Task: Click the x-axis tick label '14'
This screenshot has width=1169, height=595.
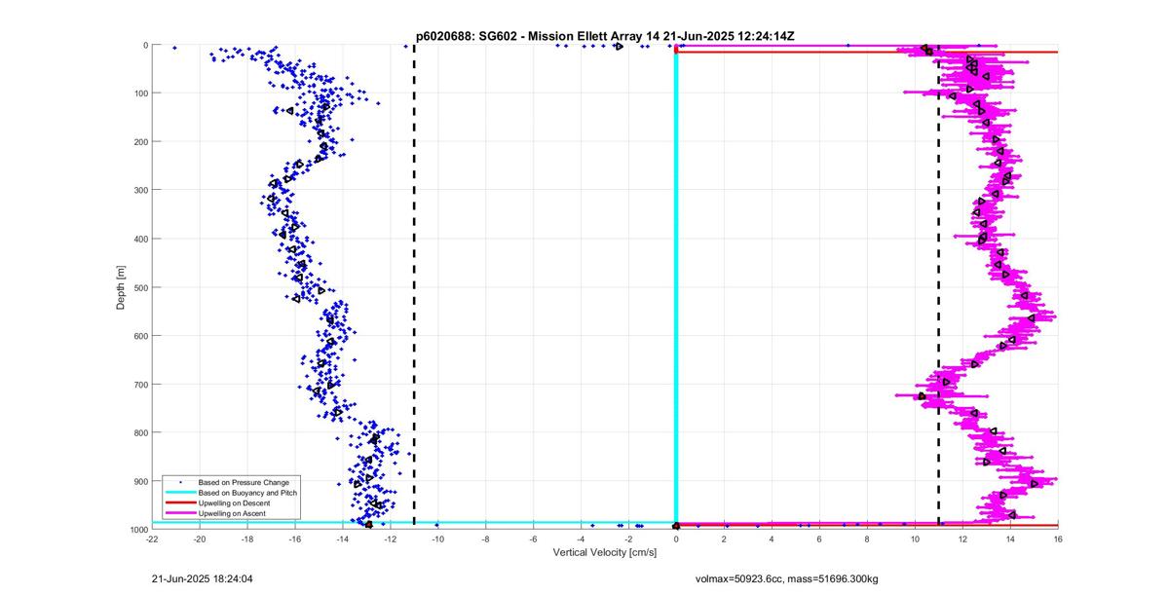Action: click(1010, 539)
